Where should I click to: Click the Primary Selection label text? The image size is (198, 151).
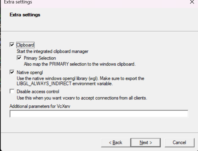[x=40, y=58]
